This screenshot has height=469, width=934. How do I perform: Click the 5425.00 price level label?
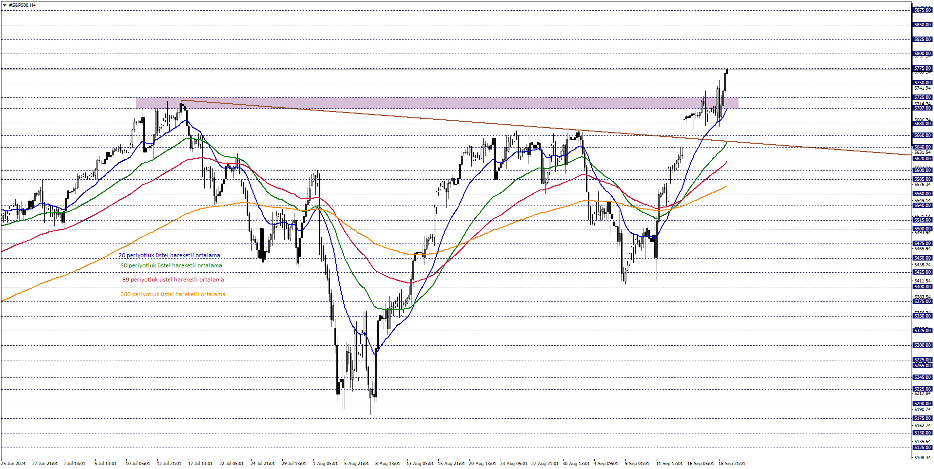[922, 272]
